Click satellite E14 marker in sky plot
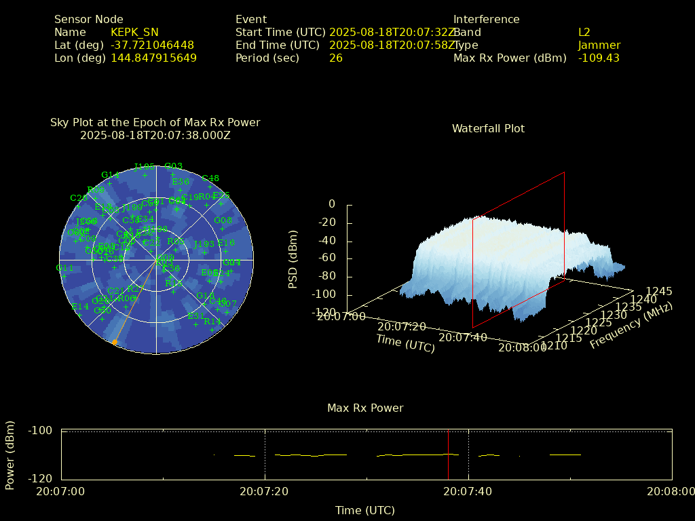 pos(80,315)
